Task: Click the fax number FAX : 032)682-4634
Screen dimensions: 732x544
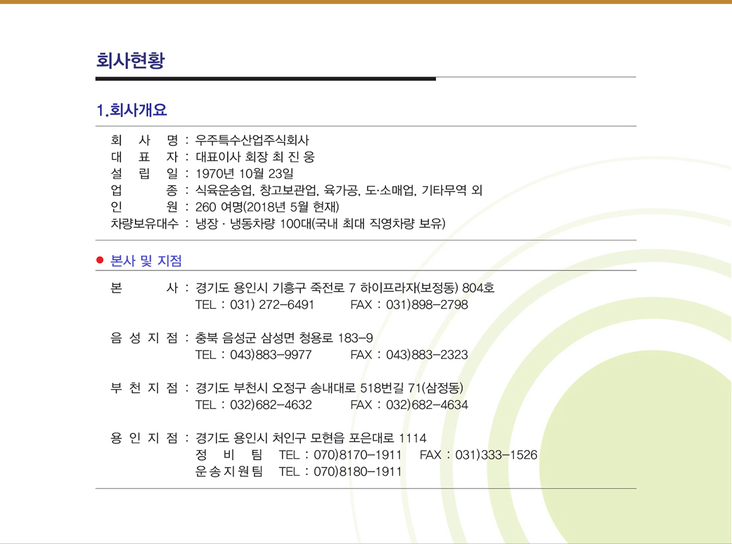Action: (409, 405)
